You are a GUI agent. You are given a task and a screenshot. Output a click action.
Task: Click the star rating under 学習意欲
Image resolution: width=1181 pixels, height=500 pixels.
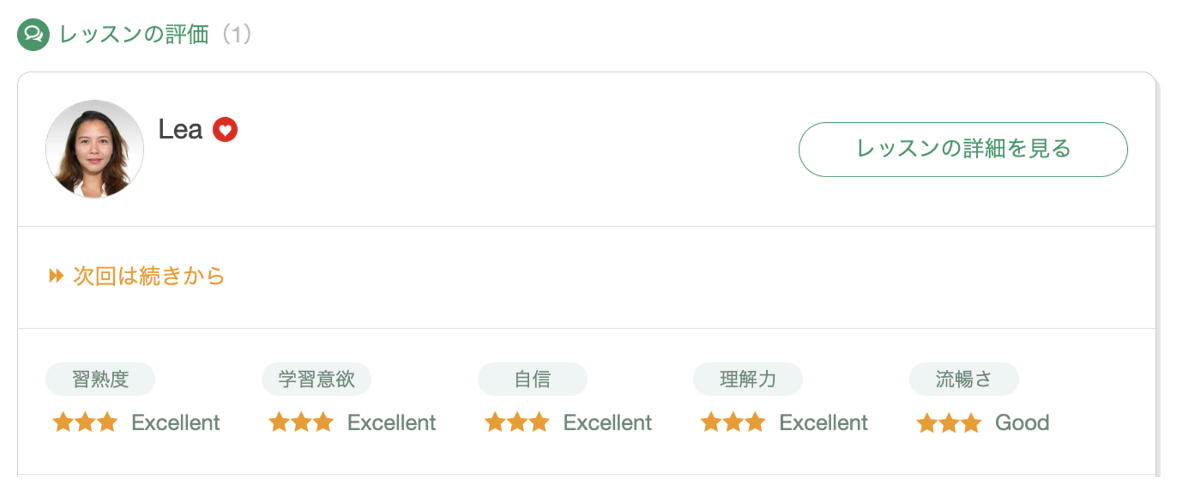pyautogui.click(x=301, y=422)
